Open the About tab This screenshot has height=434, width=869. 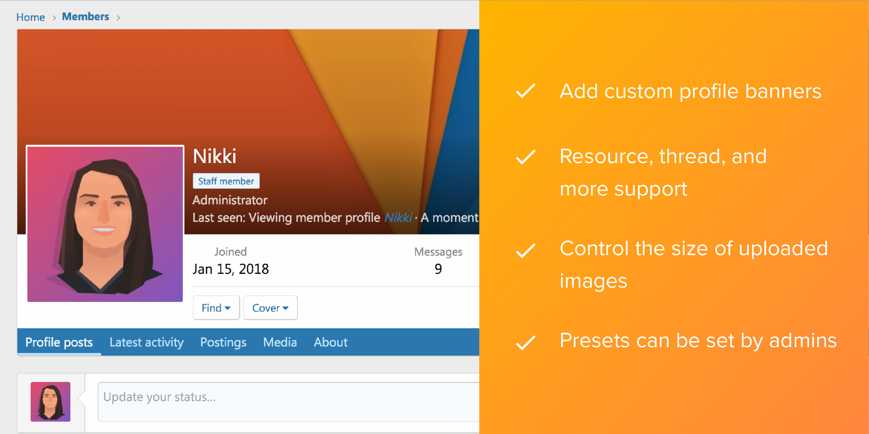coord(331,342)
